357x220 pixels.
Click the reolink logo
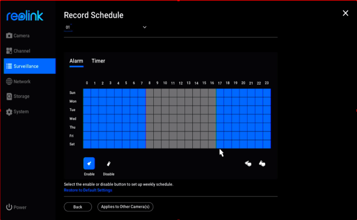[x=25, y=15]
